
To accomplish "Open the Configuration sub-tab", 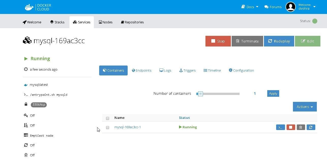I will coord(241,70).
